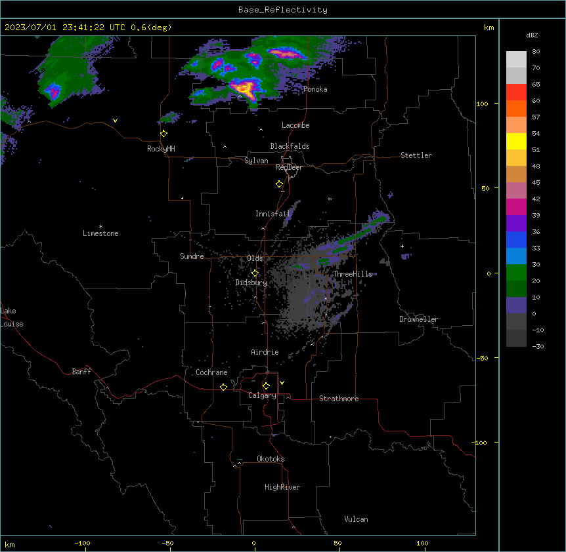Viewport: 566px width, 552px height.
Task: Select the Cochrane label
Action: click(211, 372)
